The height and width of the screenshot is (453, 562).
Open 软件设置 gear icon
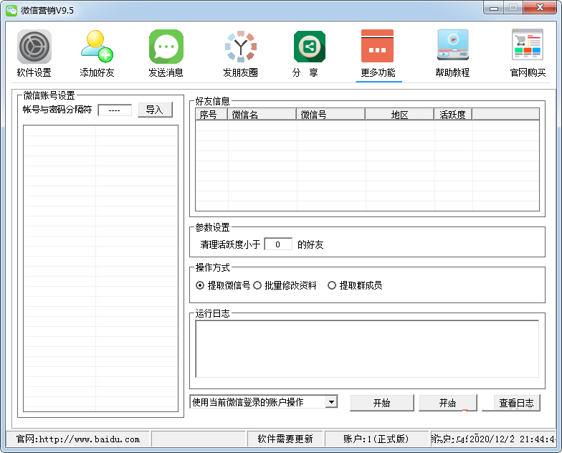34,47
